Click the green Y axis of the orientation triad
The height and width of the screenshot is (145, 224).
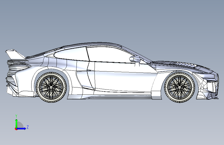(x=17, y=124)
